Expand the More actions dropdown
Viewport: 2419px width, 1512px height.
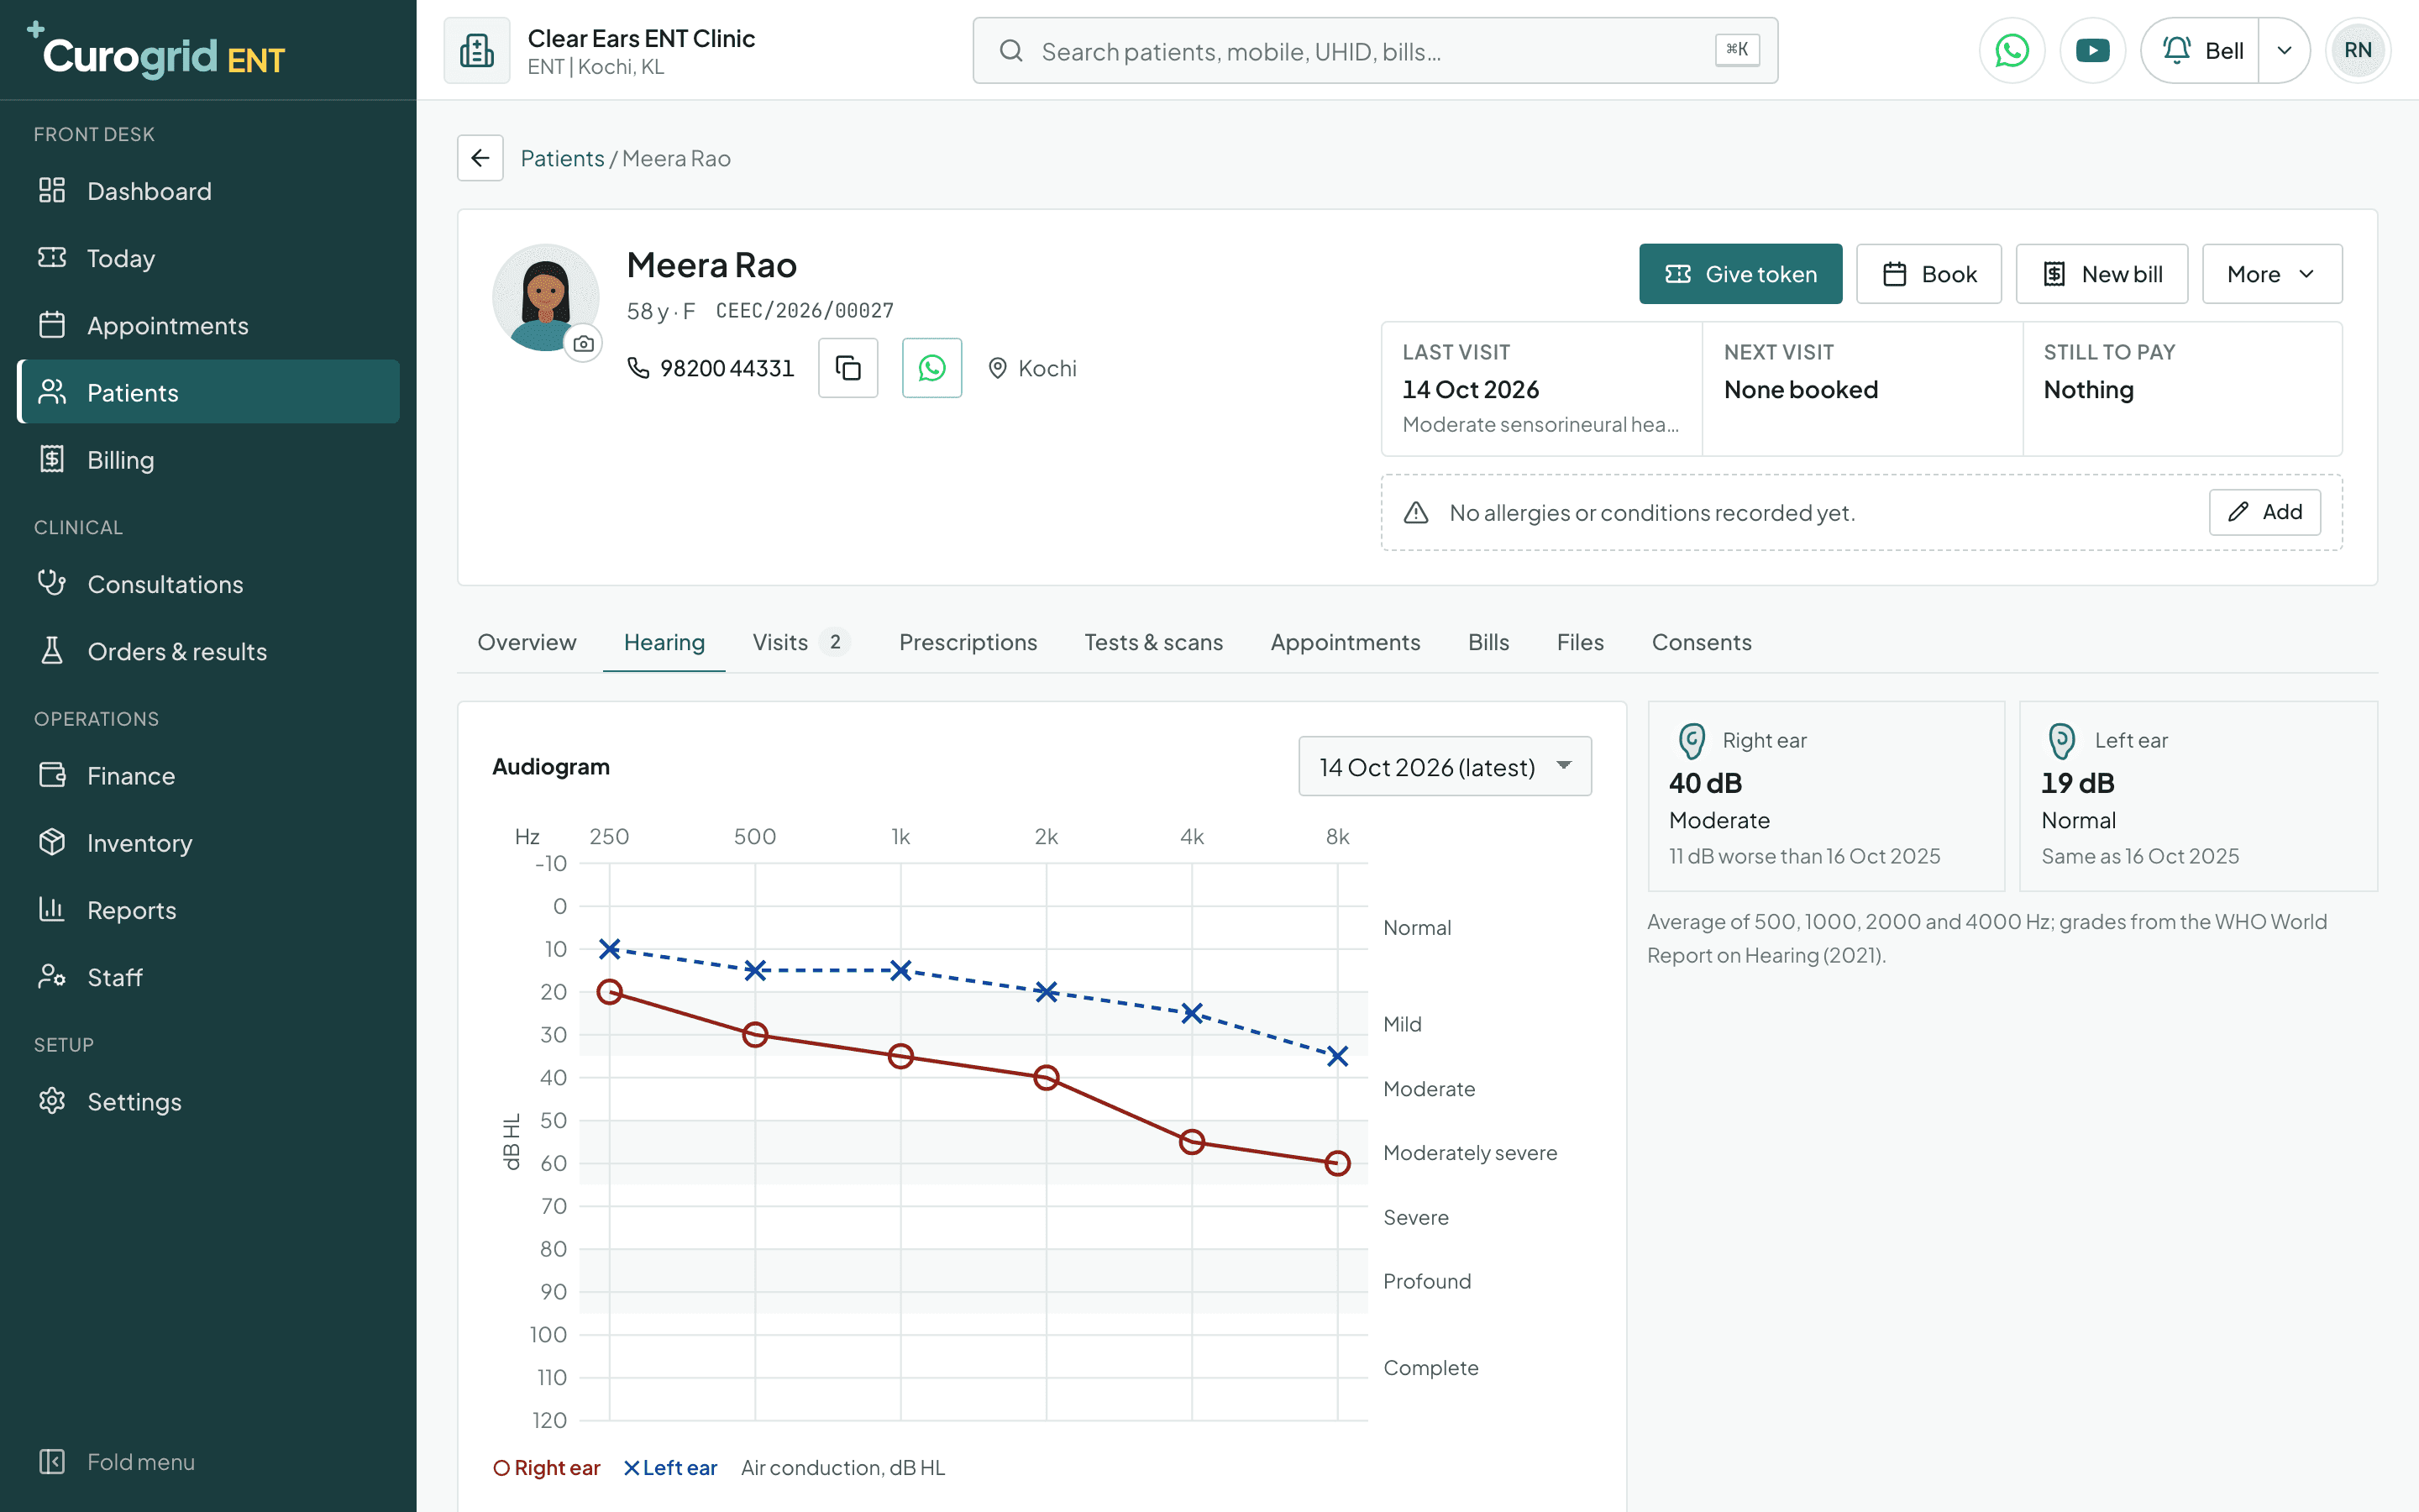pyautogui.click(x=2271, y=274)
